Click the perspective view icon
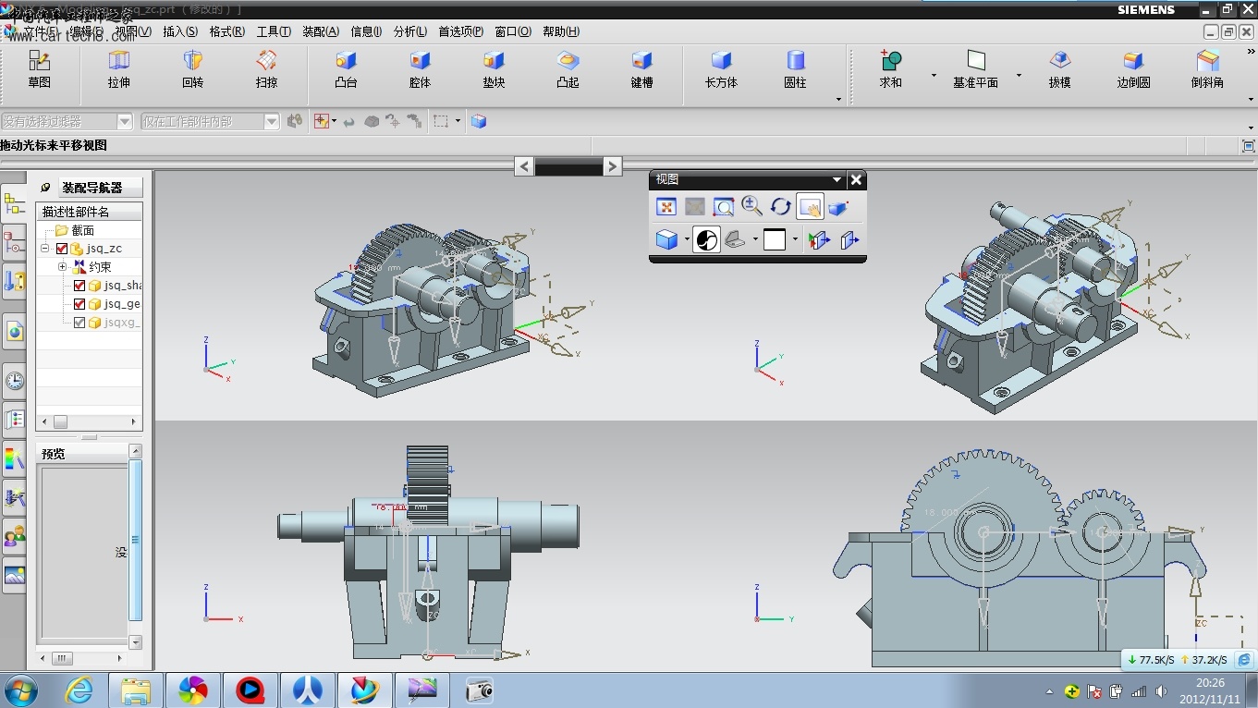This screenshot has width=1258, height=708. (838, 207)
